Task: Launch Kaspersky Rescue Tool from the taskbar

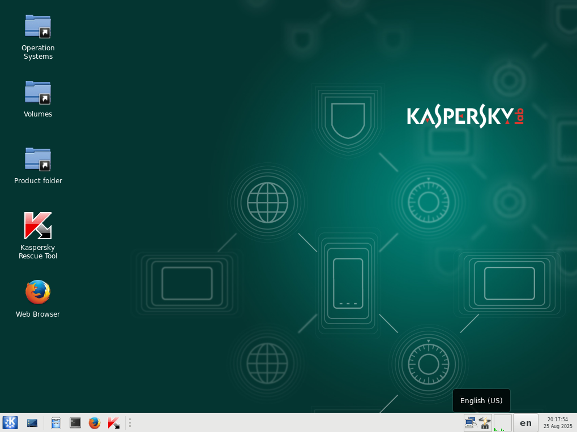Action: (114, 423)
